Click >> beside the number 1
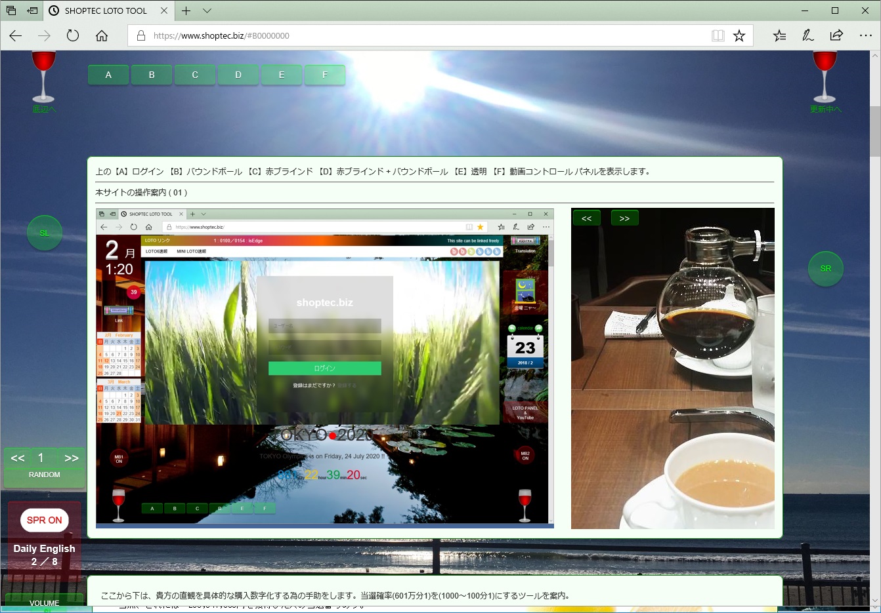Viewport: 881px width, 613px height. point(72,458)
